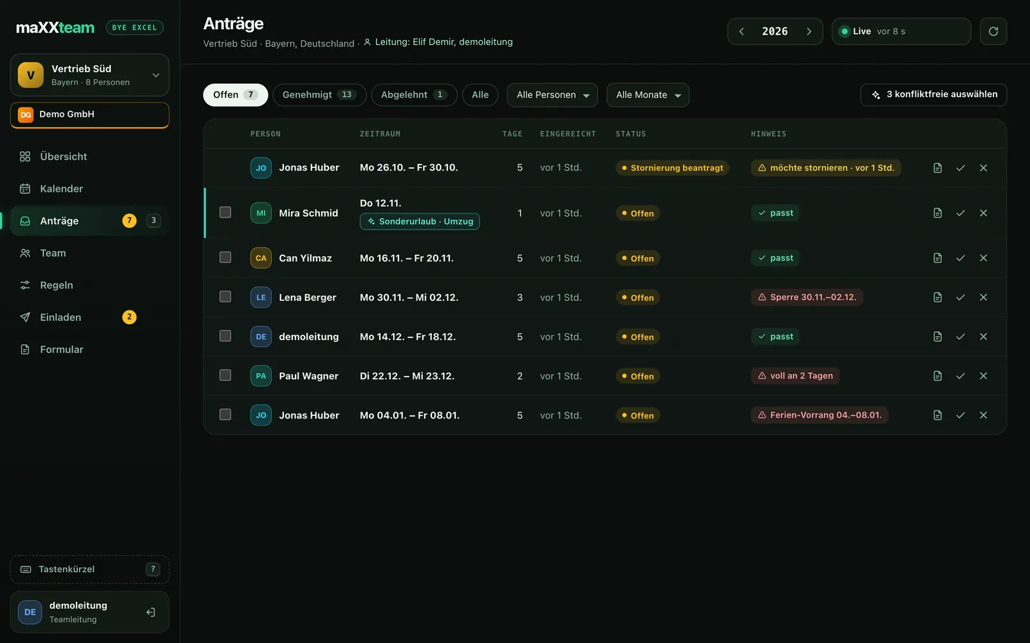Approve Can Yilmaz's request checkmark
This screenshot has width=1030, height=643.
click(960, 258)
